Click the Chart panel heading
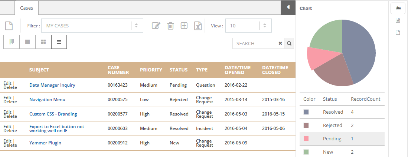 (306, 8)
